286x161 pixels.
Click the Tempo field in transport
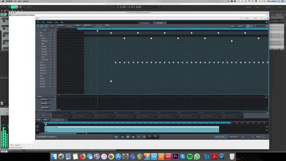(155, 137)
